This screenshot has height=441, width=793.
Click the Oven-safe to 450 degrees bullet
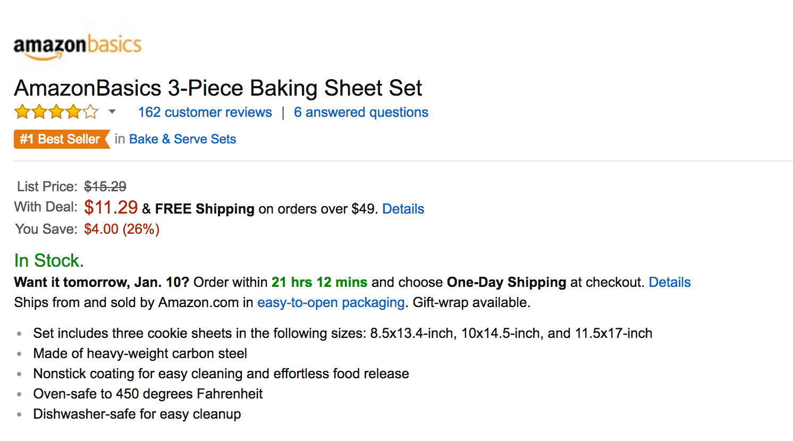pyautogui.click(x=148, y=394)
